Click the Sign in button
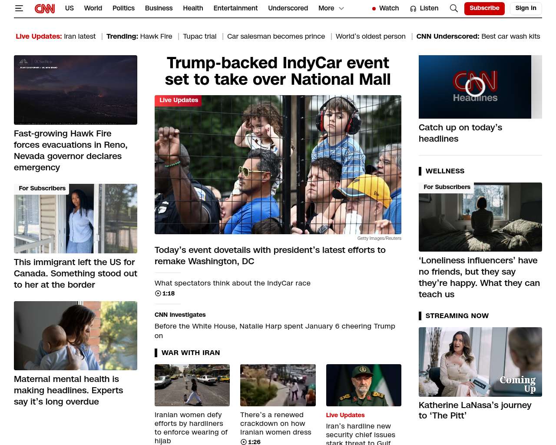The image size is (556, 445). (x=526, y=8)
